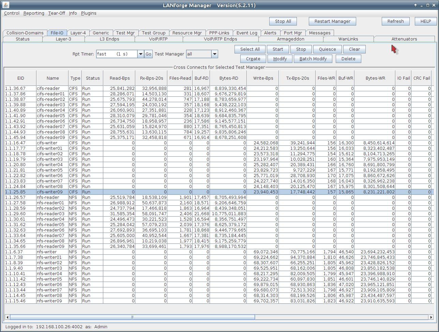Open the Plugins menu
The height and width of the screenshot is (332, 439).
tap(89, 13)
